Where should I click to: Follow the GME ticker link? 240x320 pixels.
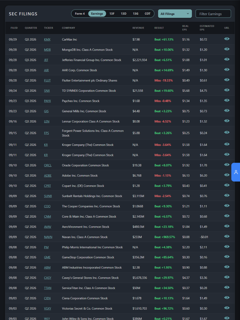pyautogui.click(x=47, y=257)
